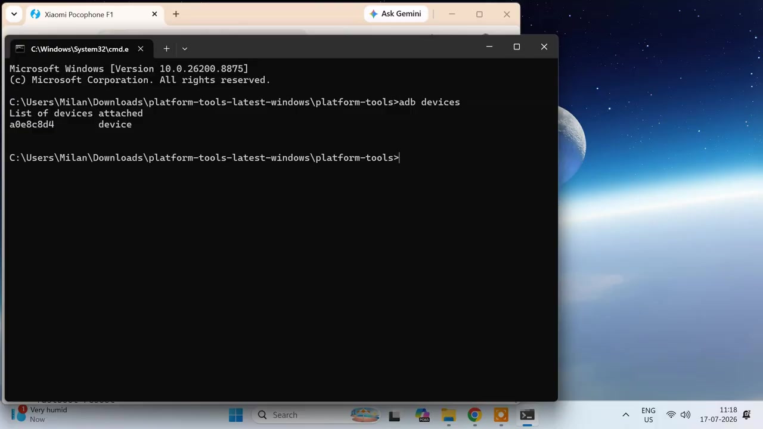763x429 pixels.
Task: Click the device serial a0e8c8d4
Action: click(32, 125)
